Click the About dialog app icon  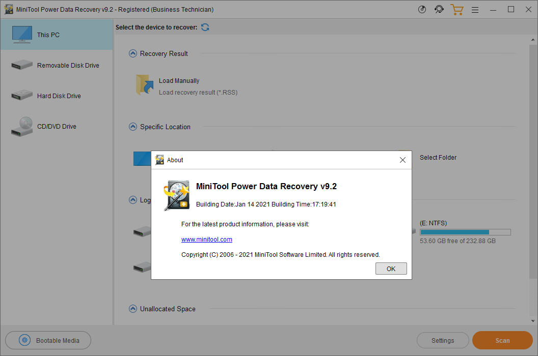(159, 160)
